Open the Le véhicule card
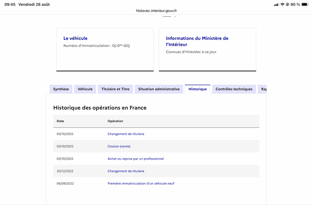The image size is (313, 205). click(105, 50)
